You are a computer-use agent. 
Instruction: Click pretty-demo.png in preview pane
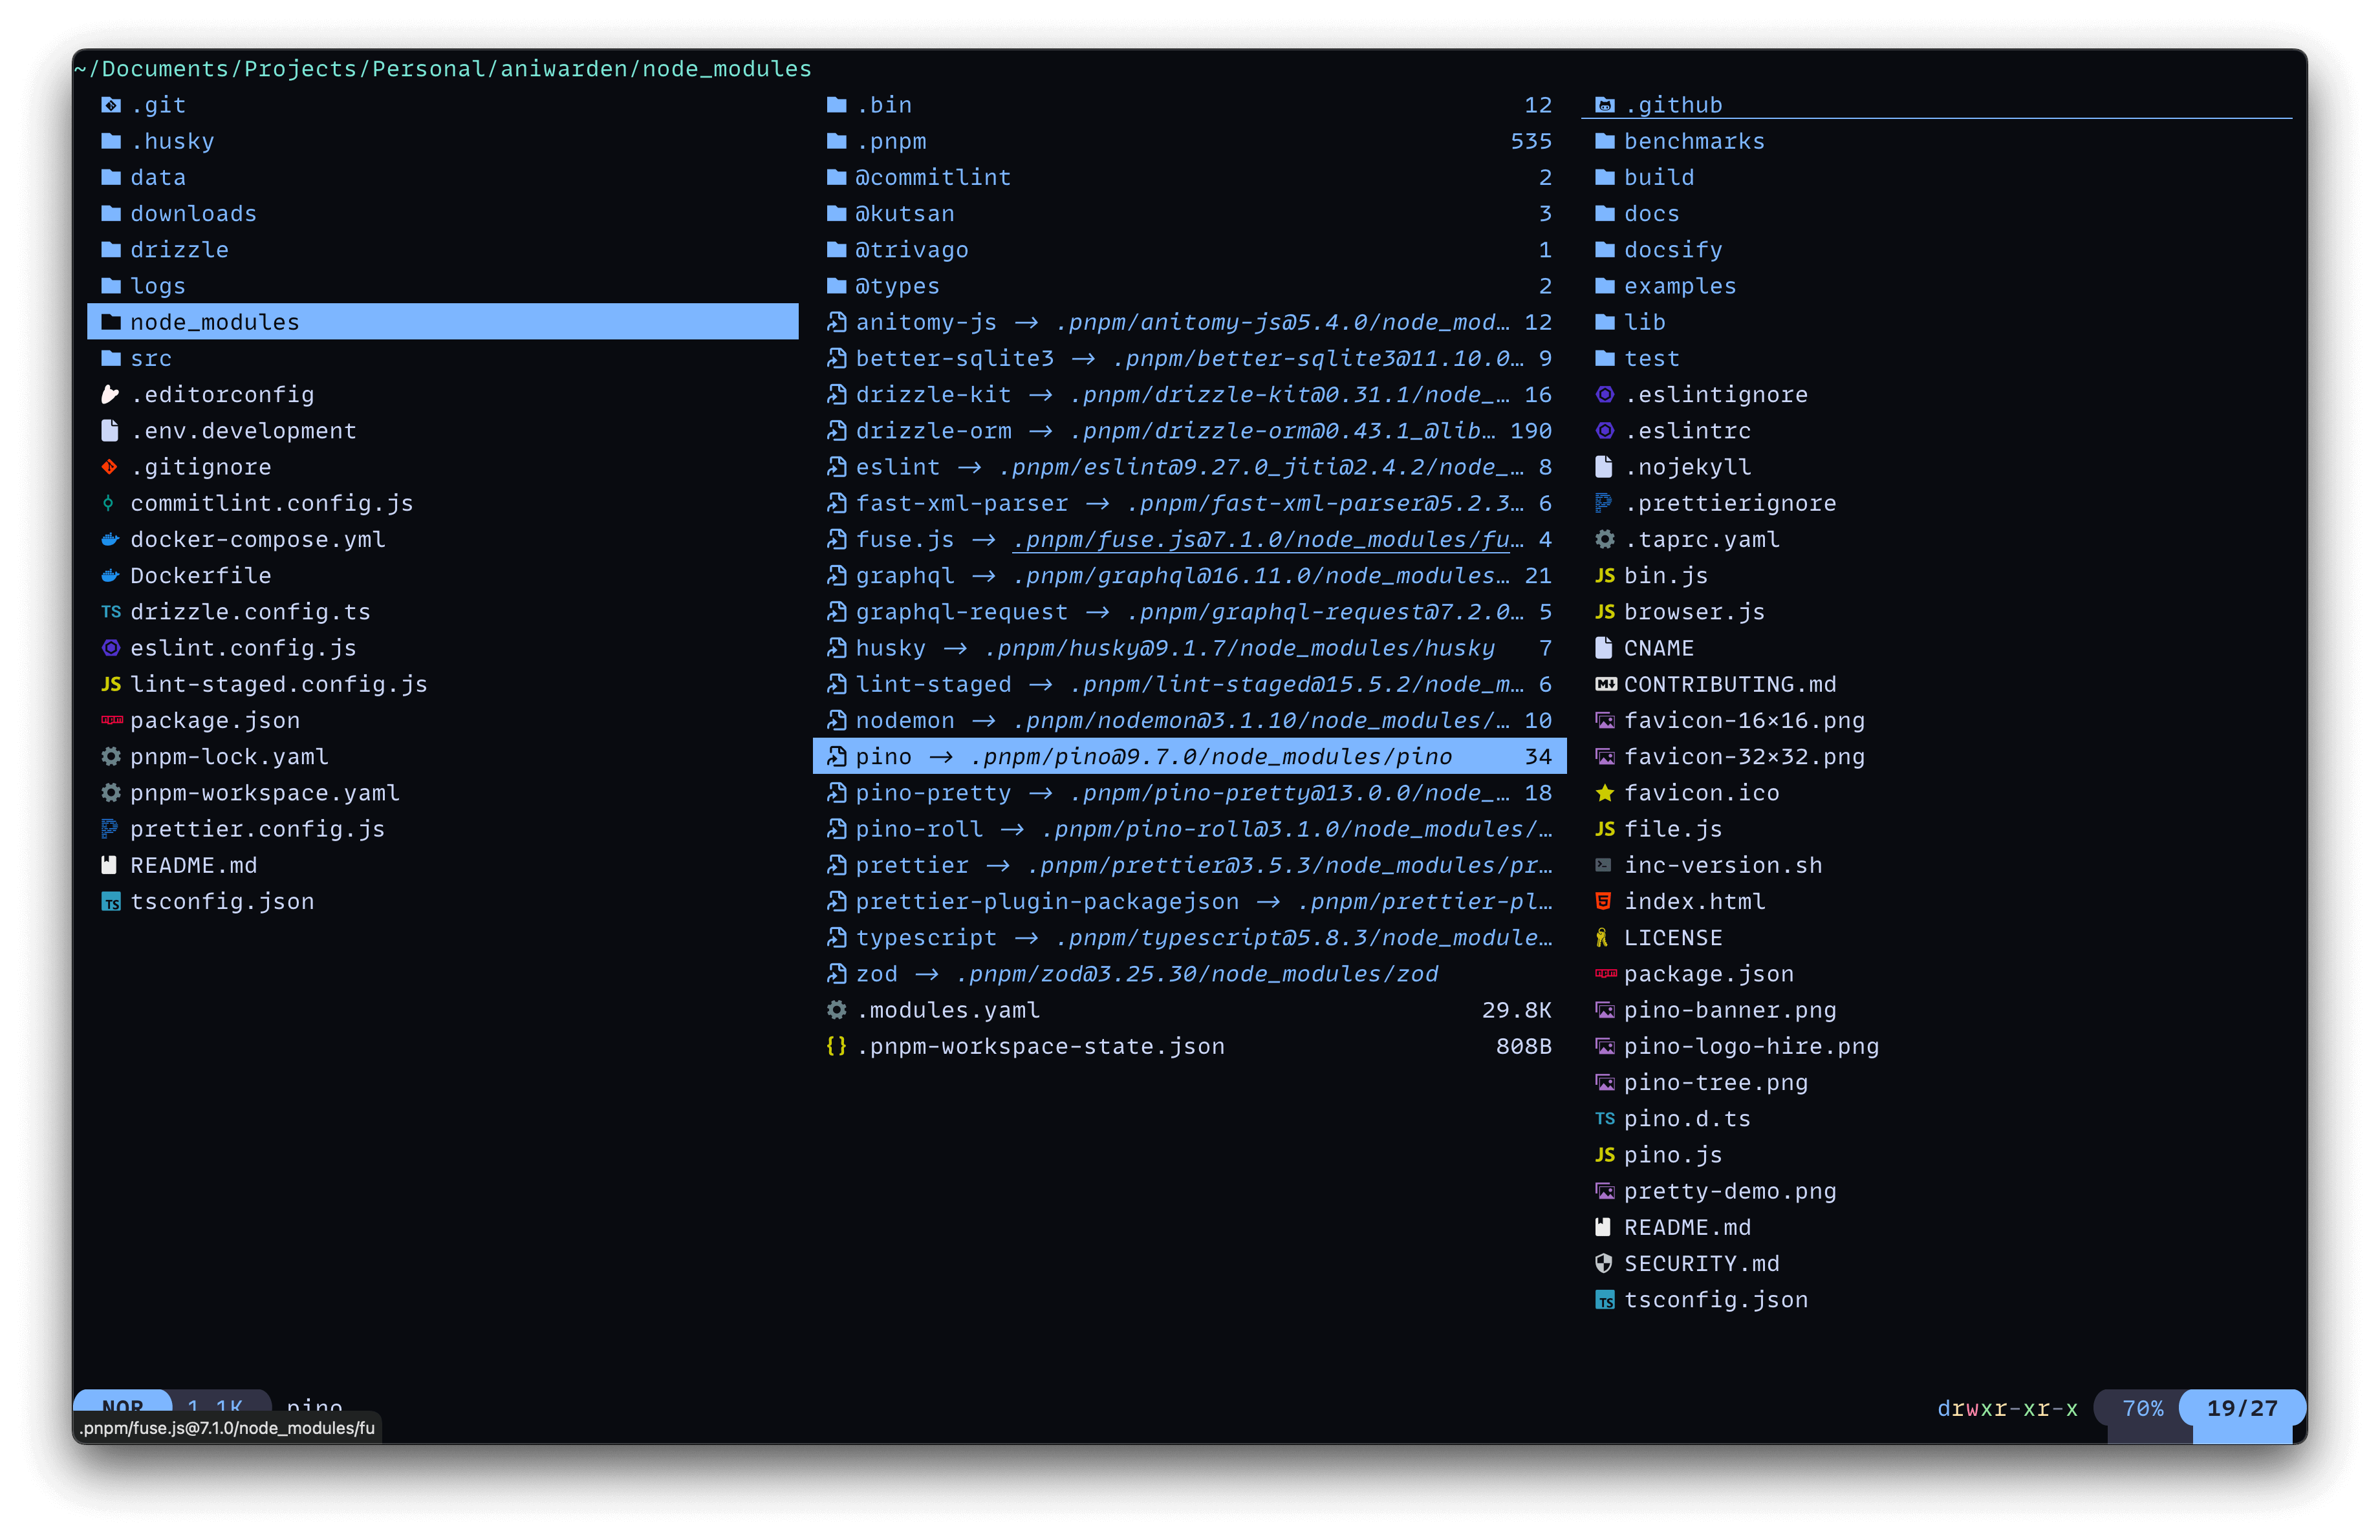[x=1730, y=1192]
